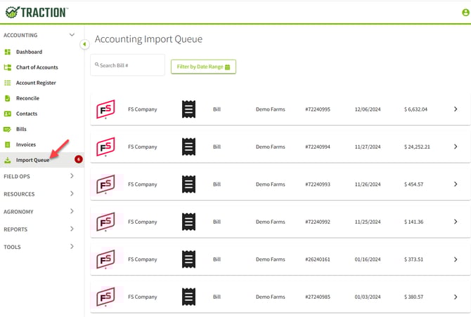Click the receipt icon for bill #T2240995

pos(188,109)
